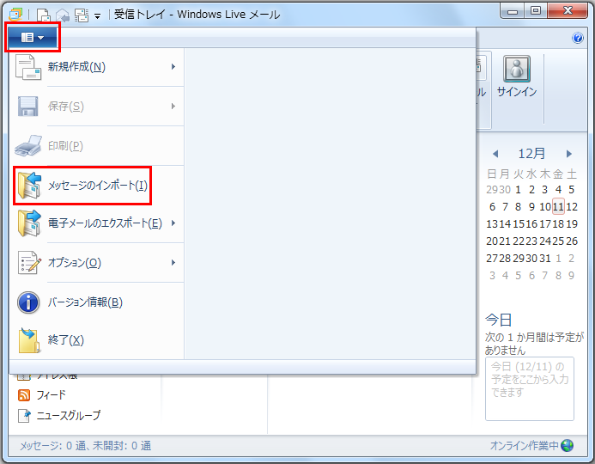This screenshot has height=464, width=595.
Task: Open フィード (Feeds) in sidebar
Action: click(51, 395)
